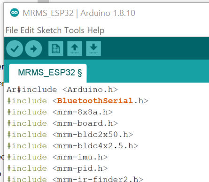Screen dimensions: 209x182
Task: Click the mrm-pid.h include line
Action: pos(57,168)
